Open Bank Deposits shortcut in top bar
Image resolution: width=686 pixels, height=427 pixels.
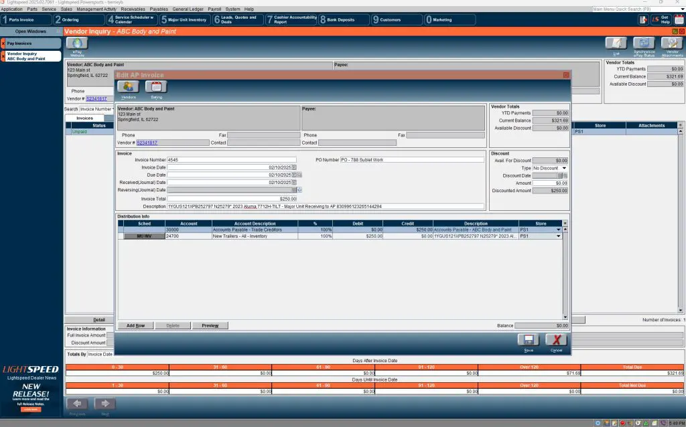pyautogui.click(x=344, y=19)
